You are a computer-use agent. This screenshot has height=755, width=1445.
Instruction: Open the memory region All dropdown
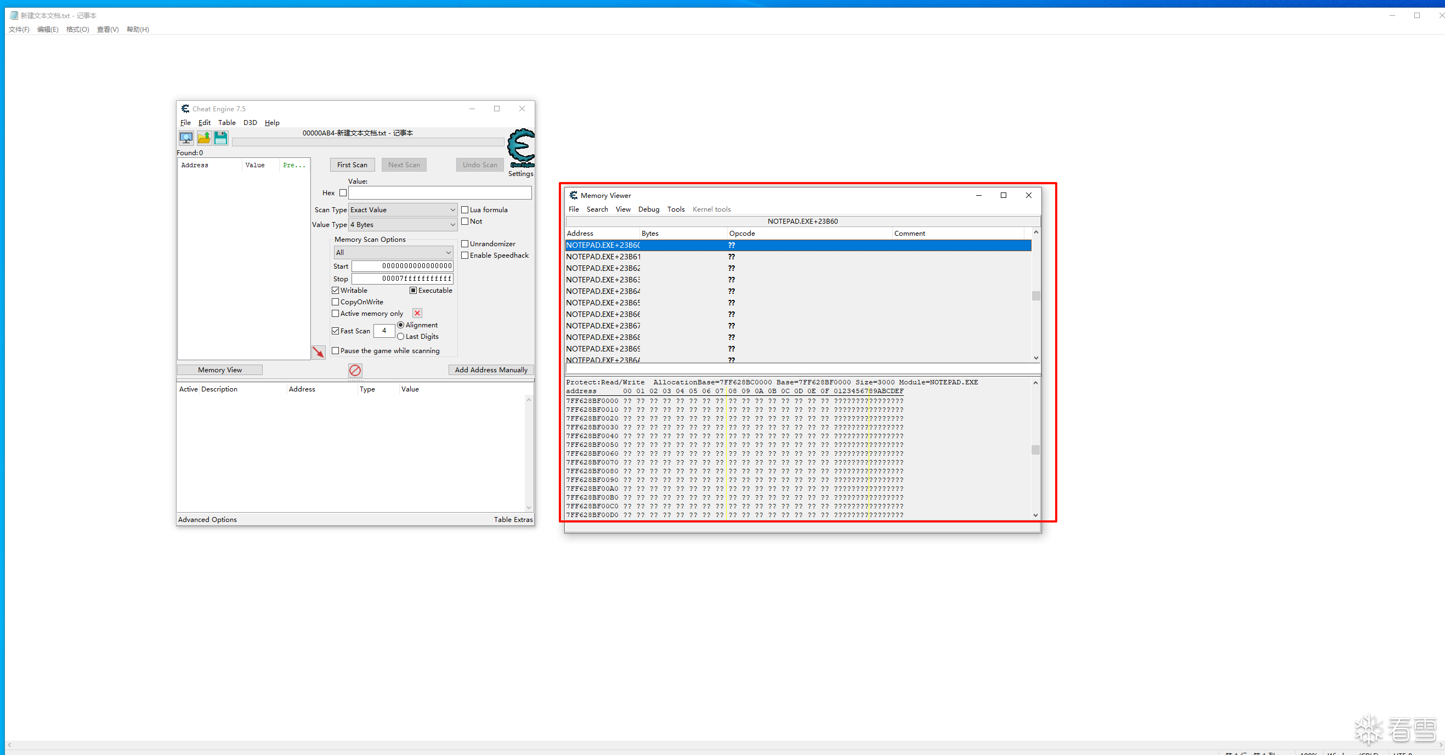pos(393,252)
